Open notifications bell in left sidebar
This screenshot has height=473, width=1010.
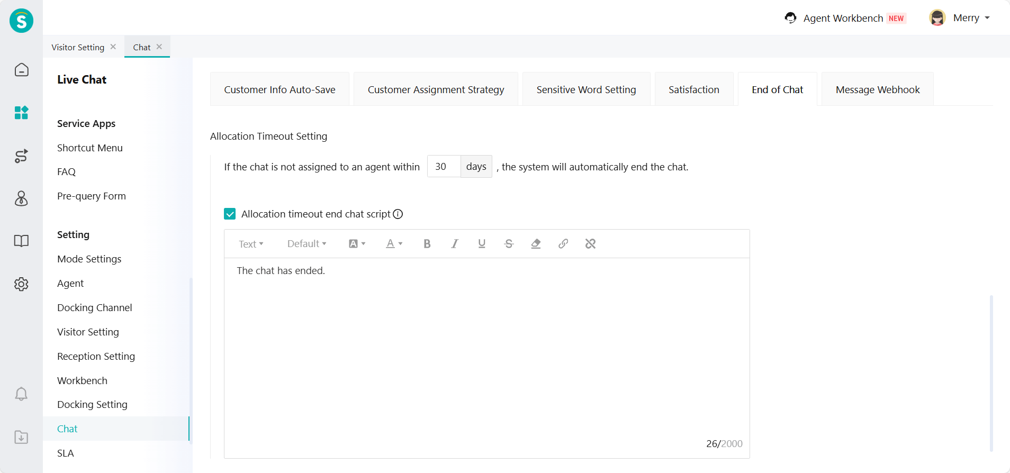[x=21, y=394]
